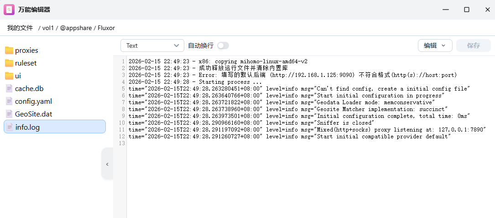Open the cache.db file name
Screen dimensions: 495x218
29,89
